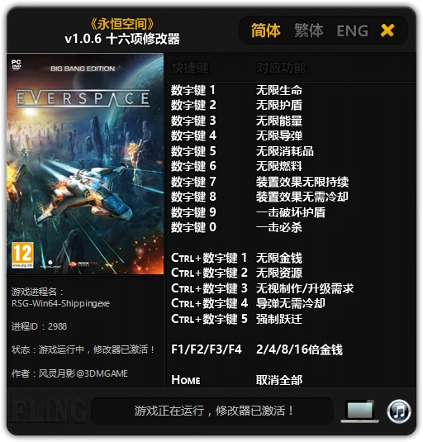The height and width of the screenshot is (442, 423).
Task: Enable 强制跃迁 option
Action: [x=279, y=319]
